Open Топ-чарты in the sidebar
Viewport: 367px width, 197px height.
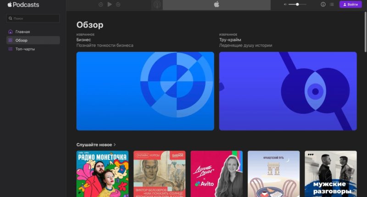33,49
